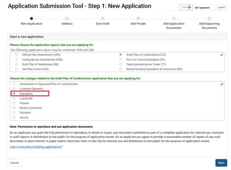Select Part Lot Control Exemption (PL) radio

[121, 59]
